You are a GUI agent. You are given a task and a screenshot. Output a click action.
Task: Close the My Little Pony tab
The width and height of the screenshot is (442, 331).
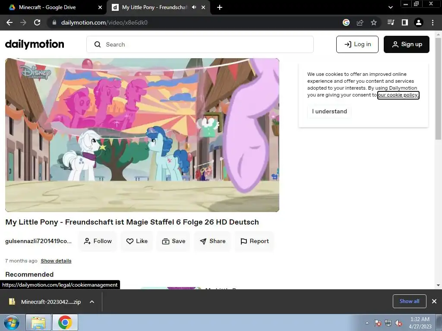tap(203, 7)
